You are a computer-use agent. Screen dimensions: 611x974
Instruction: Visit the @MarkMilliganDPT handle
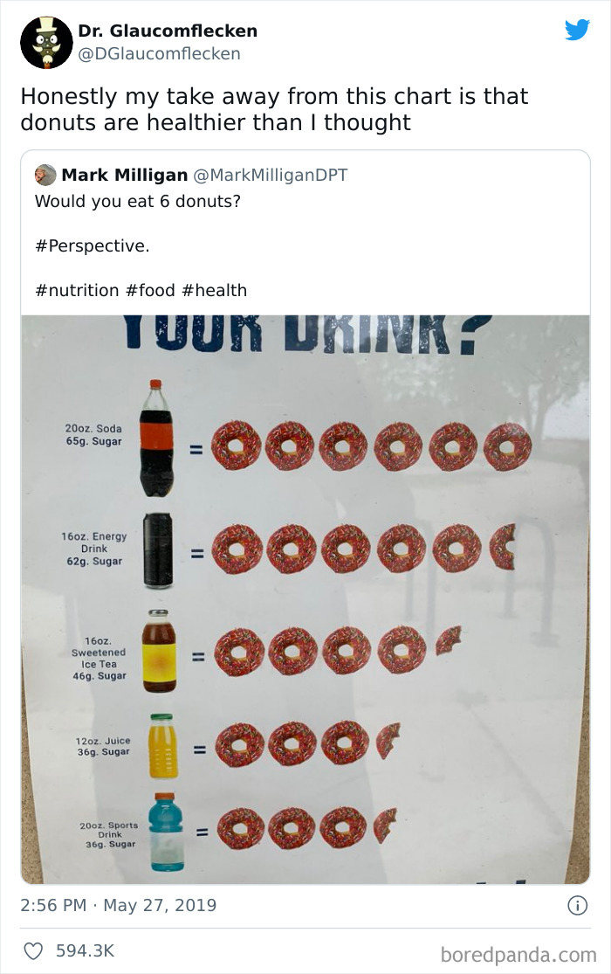pyautogui.click(x=268, y=175)
